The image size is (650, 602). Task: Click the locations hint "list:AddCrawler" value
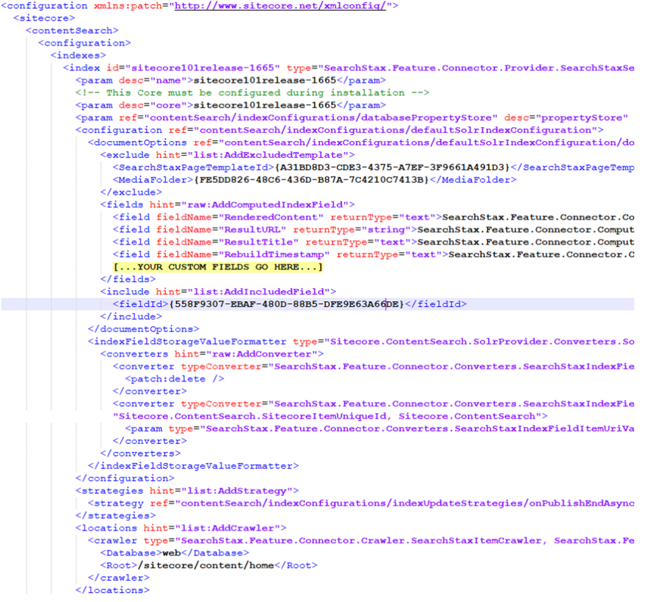click(228, 528)
